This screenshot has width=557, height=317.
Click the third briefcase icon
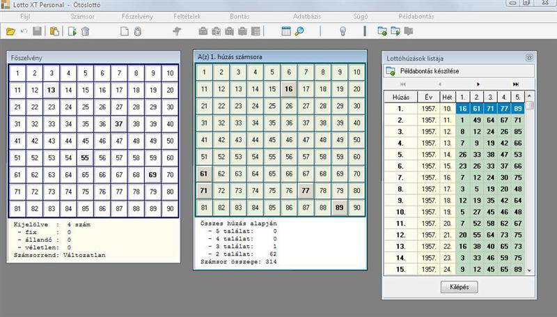click(230, 31)
